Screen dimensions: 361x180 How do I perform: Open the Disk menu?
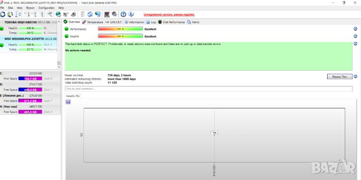10,8
